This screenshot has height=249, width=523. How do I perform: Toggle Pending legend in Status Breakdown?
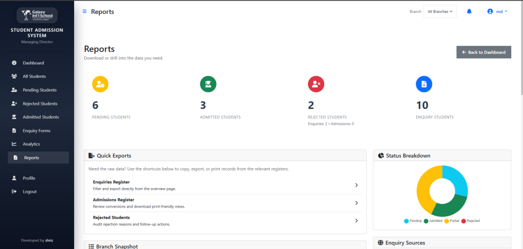[x=413, y=221]
